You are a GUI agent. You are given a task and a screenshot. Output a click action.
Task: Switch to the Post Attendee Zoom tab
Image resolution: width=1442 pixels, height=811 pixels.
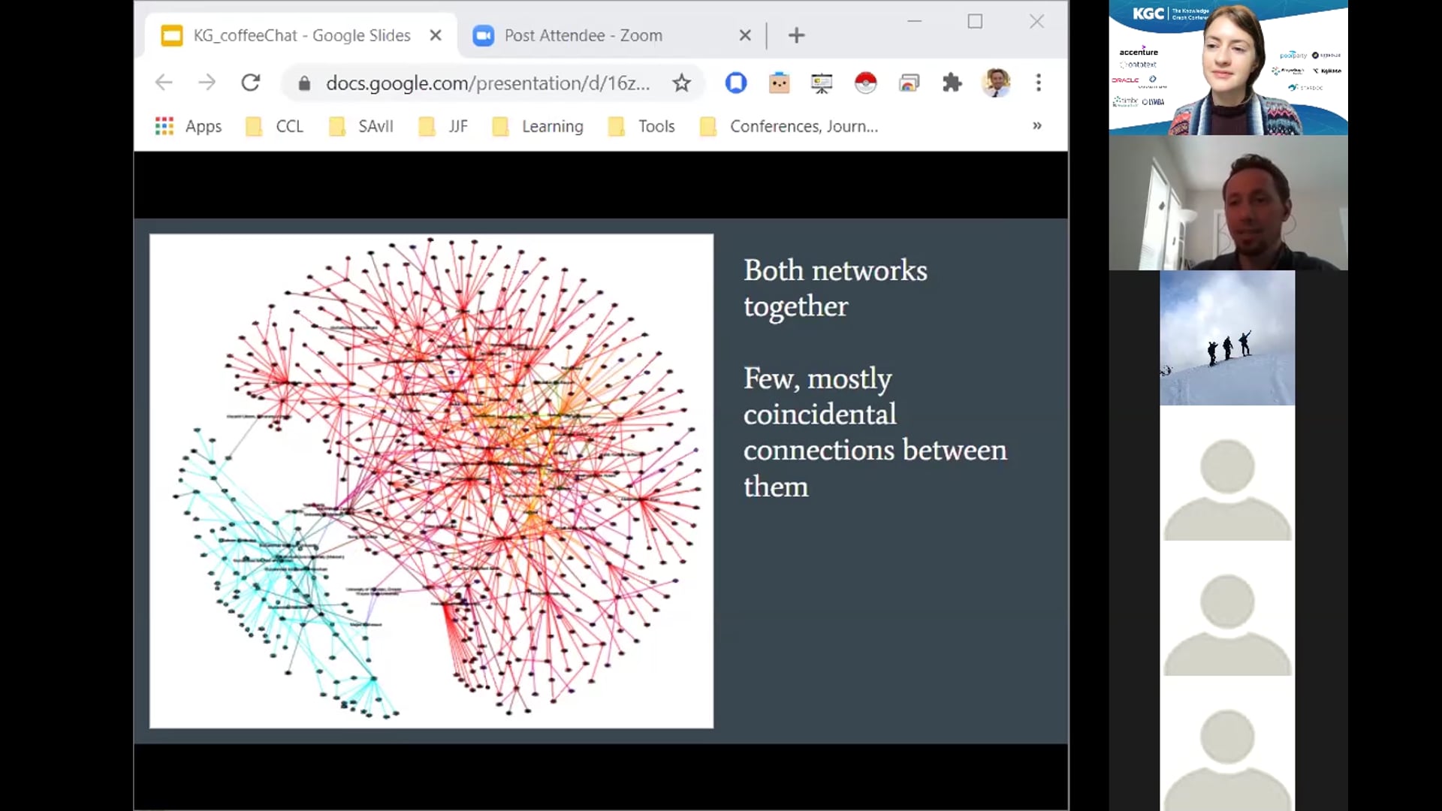584,35
